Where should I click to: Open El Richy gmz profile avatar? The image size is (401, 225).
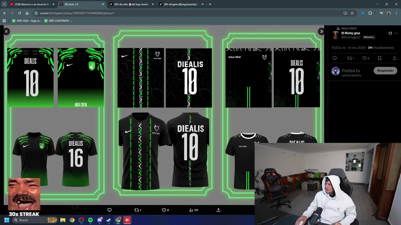click(x=336, y=35)
